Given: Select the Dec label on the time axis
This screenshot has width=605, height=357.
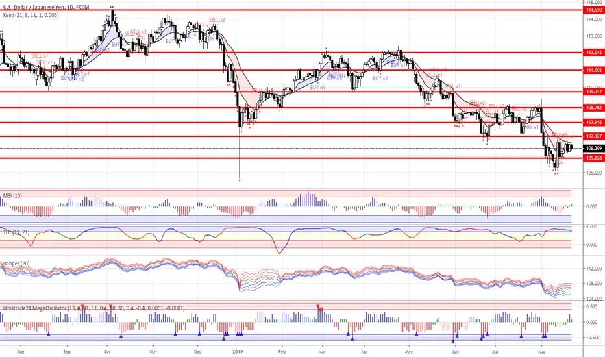Looking at the screenshot, I should 197,352.
